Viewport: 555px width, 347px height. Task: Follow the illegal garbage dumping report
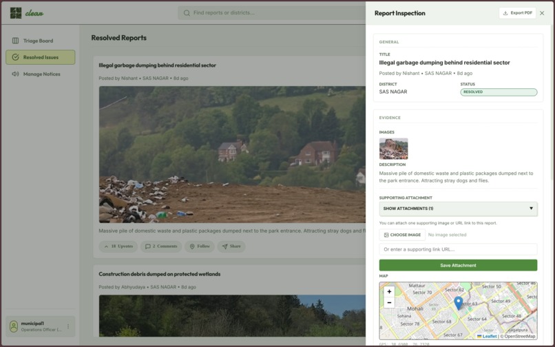[200, 246]
